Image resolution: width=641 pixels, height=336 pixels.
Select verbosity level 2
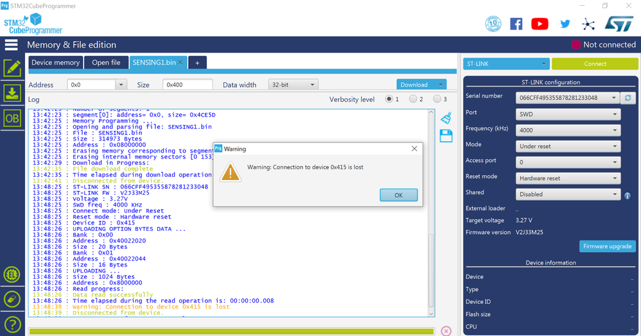click(x=413, y=99)
